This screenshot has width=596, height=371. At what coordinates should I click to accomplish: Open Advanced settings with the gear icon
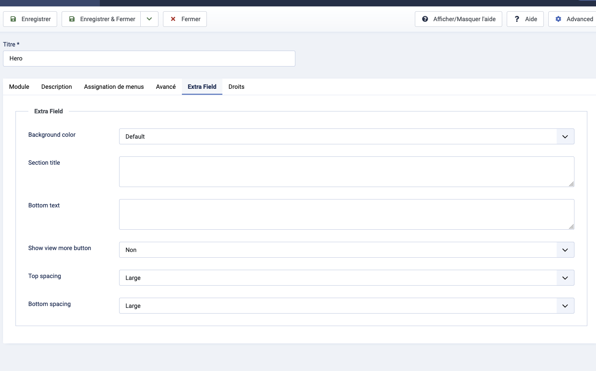coord(573,19)
